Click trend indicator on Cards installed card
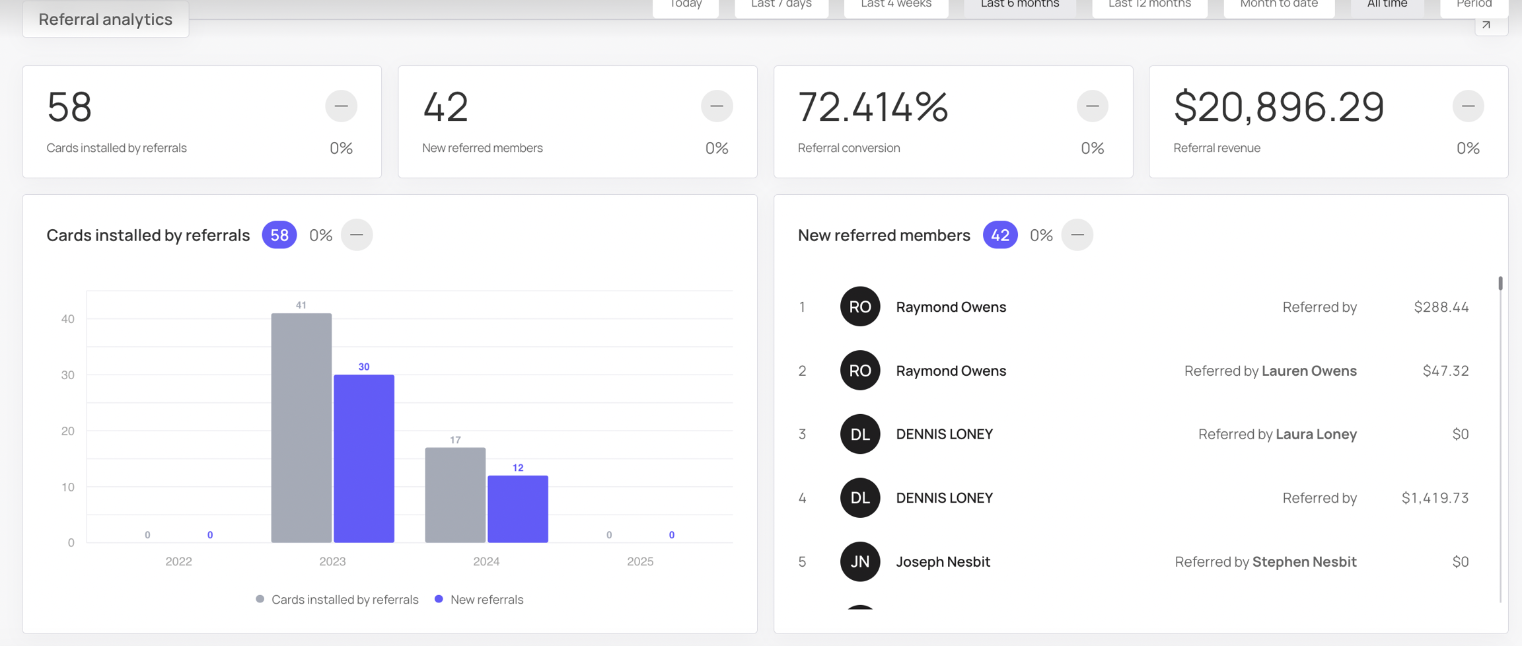This screenshot has height=646, width=1522. [341, 106]
